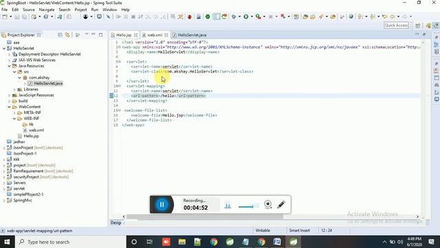
Task: Click the red circle icon in toolbar
Action: (190, 17)
